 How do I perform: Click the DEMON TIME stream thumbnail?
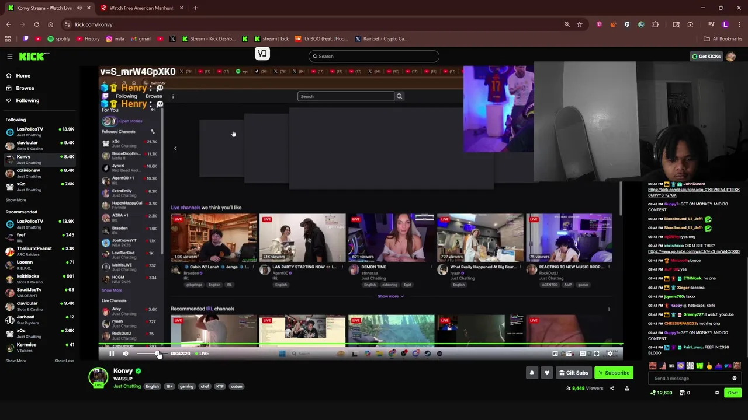(x=391, y=237)
